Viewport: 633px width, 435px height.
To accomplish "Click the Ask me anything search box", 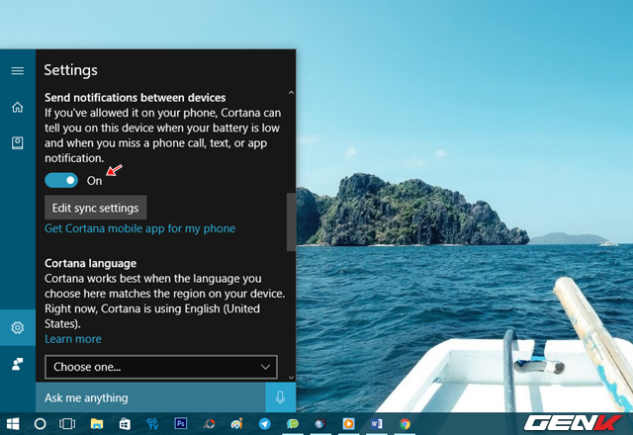I will tap(150, 397).
